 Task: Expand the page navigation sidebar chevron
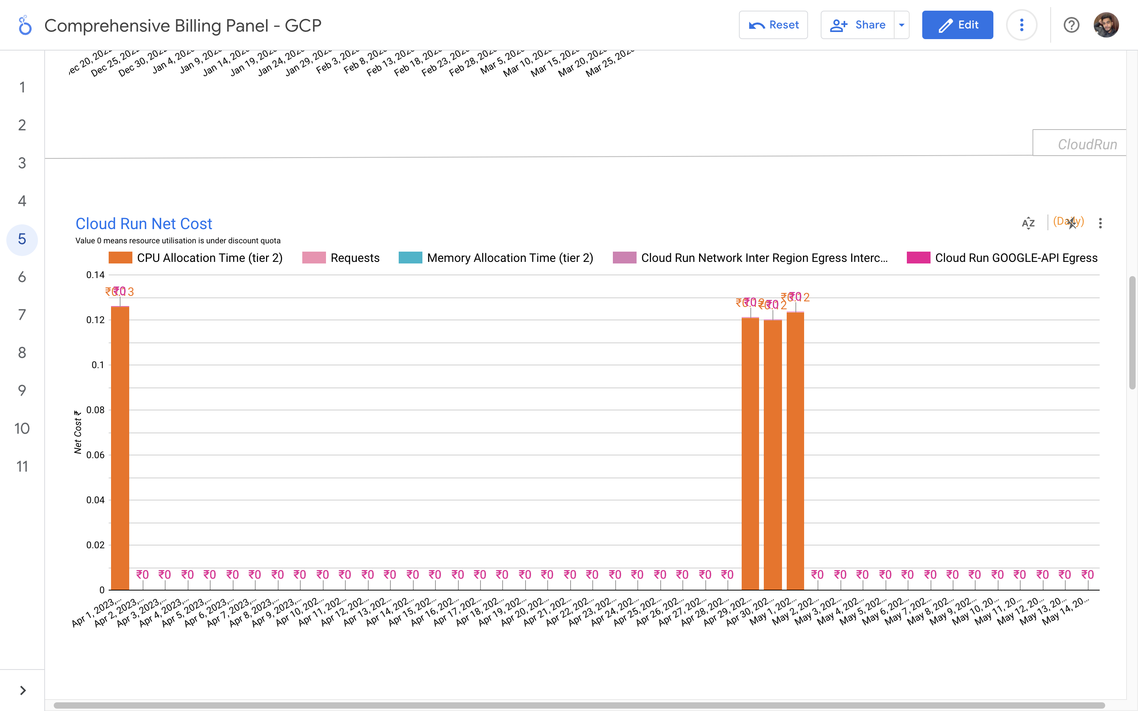pyautogui.click(x=23, y=690)
